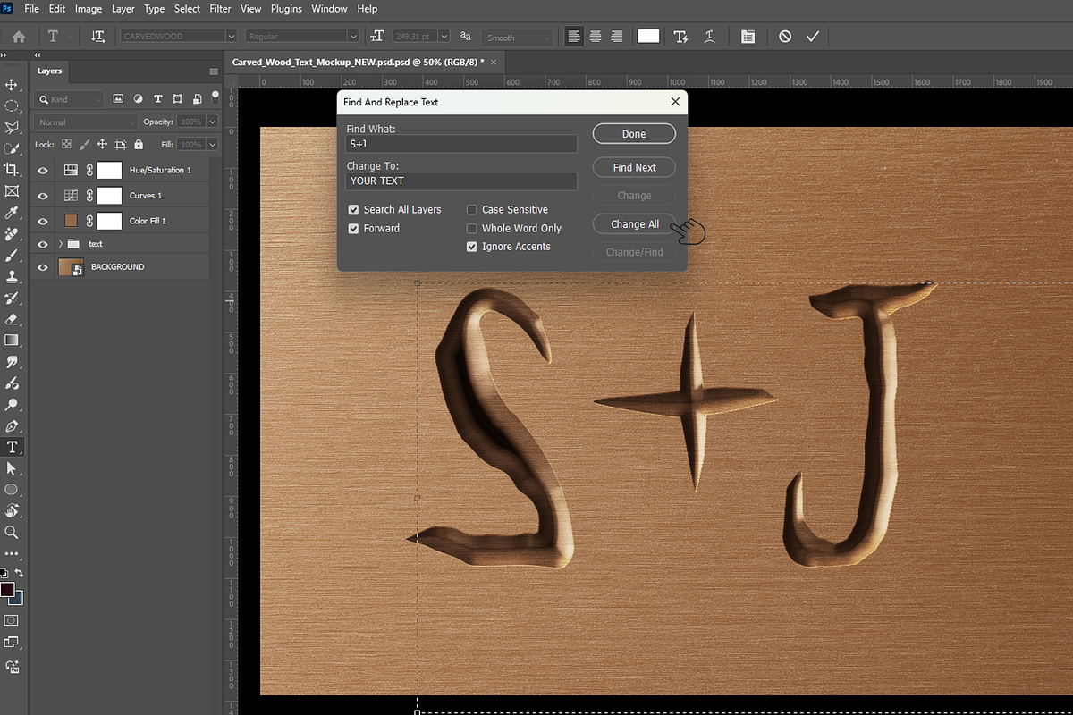
Task: Select the Ellipse shape tool
Action: pos(13,490)
